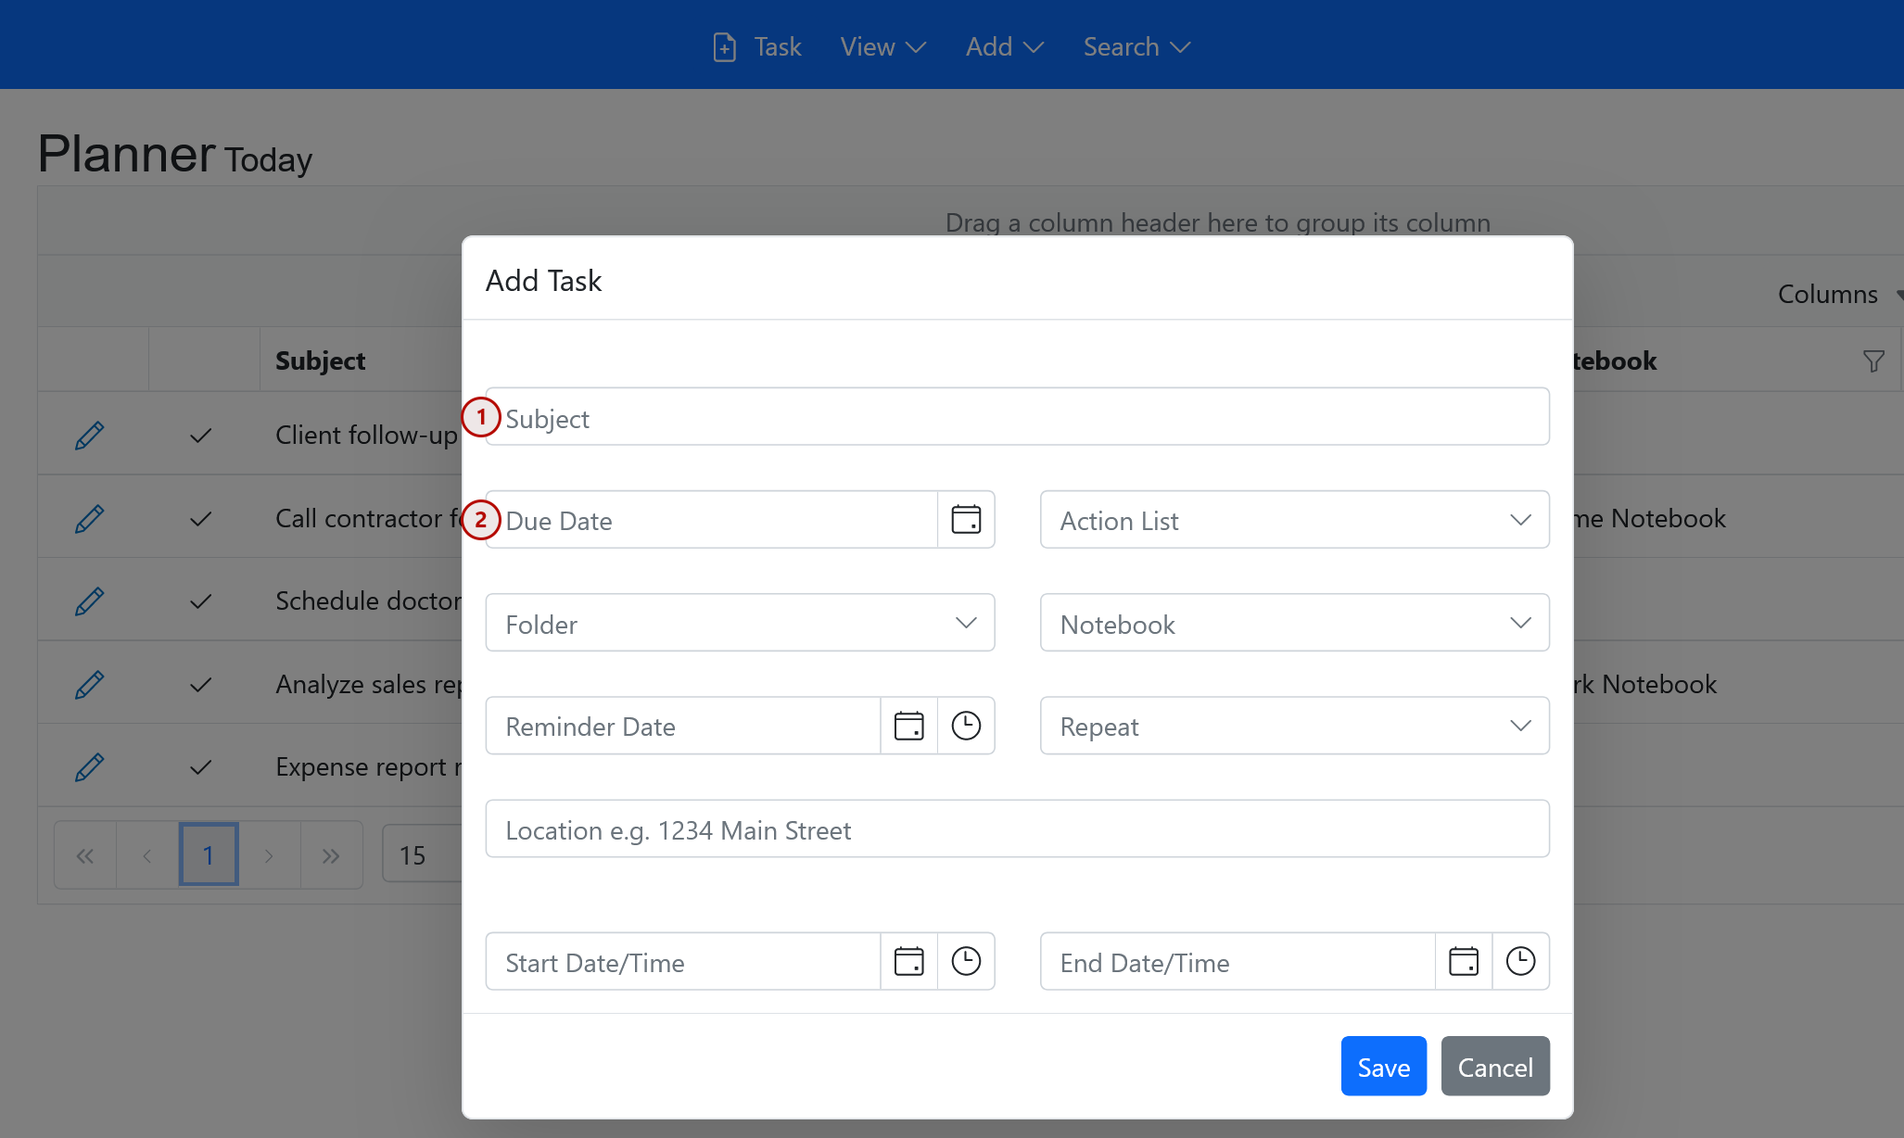Open the Start Date/Time calendar picker
This screenshot has width=1904, height=1138.
pos(908,961)
